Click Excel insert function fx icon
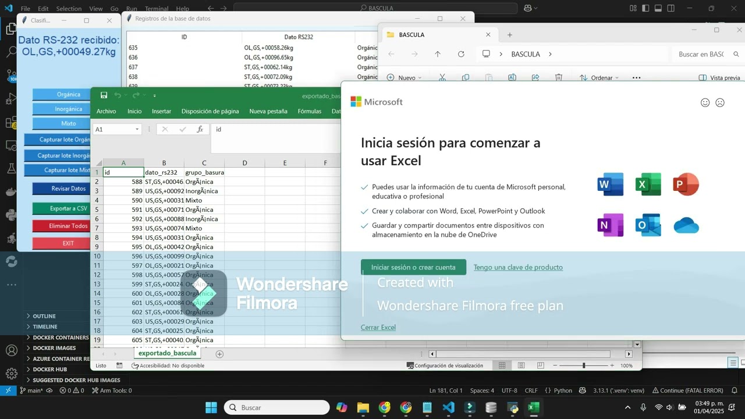Viewport: 745px width, 419px height. (200, 129)
